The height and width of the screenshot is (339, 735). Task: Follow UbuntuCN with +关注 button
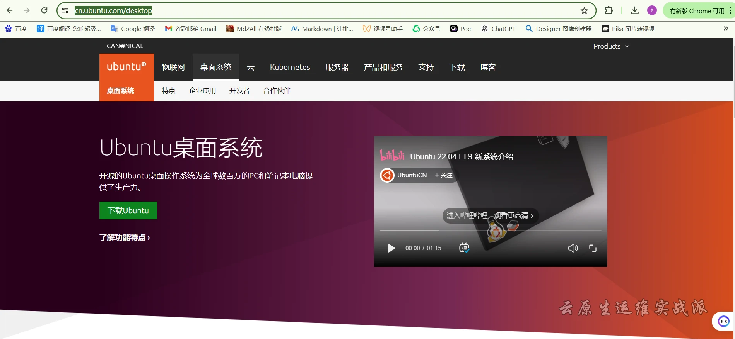coord(443,175)
